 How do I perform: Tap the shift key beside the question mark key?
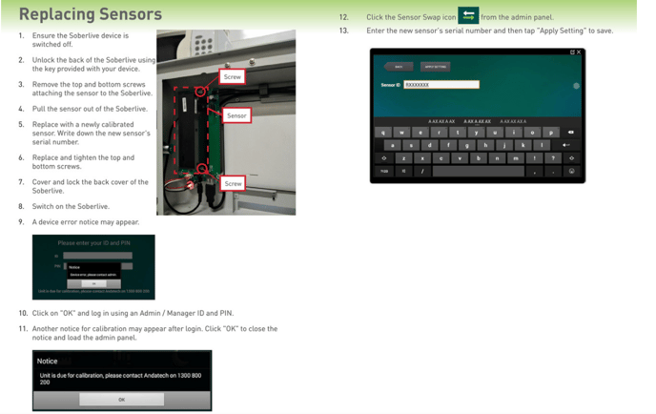click(571, 158)
